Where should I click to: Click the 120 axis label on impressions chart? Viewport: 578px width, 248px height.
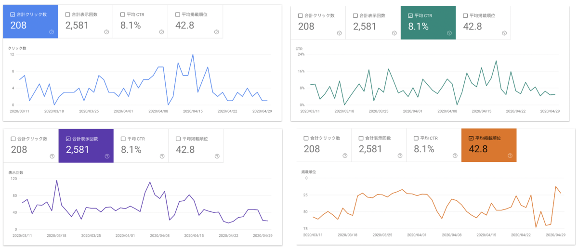point(13,179)
